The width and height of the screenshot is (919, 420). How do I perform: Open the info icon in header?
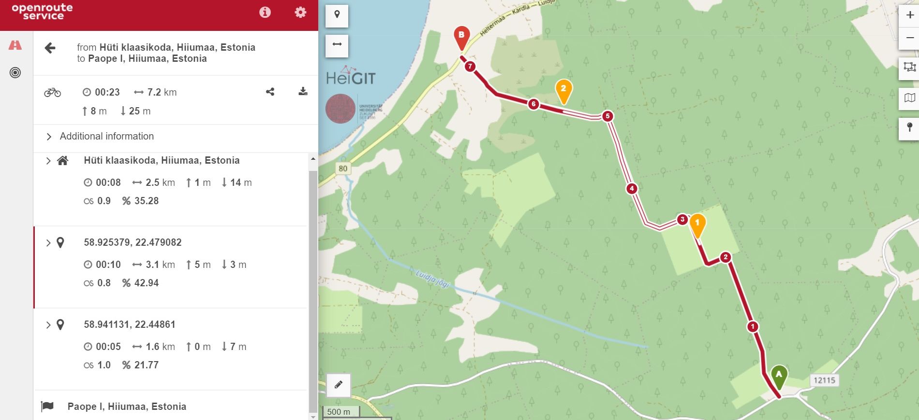pos(265,12)
